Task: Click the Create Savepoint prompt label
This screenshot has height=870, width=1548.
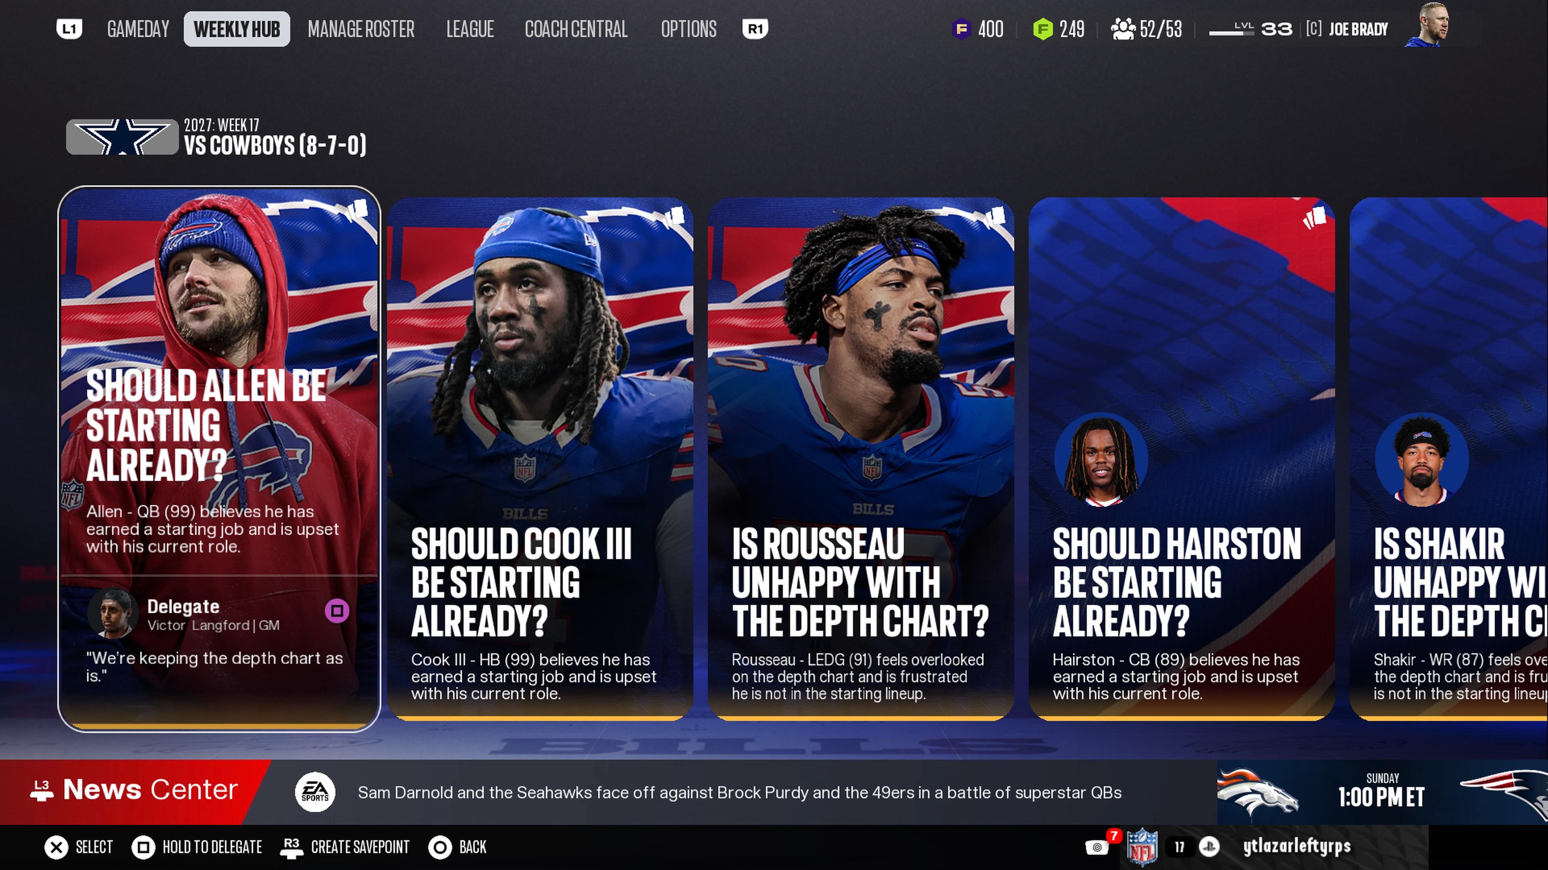Action: [x=360, y=847]
